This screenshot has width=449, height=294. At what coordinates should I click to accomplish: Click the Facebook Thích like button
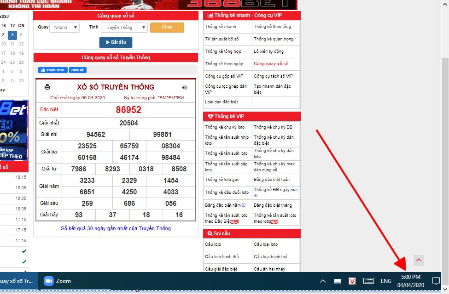click(52, 70)
